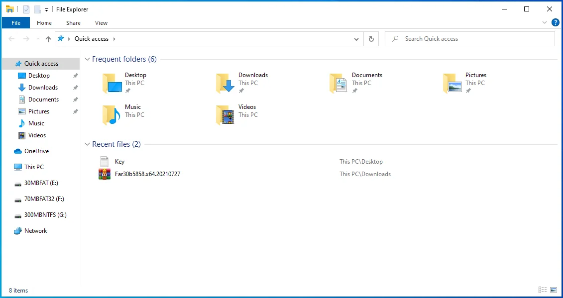563x298 pixels.
Task: Open Customize Quick Access Toolbar dropdown
Action: (x=46, y=9)
